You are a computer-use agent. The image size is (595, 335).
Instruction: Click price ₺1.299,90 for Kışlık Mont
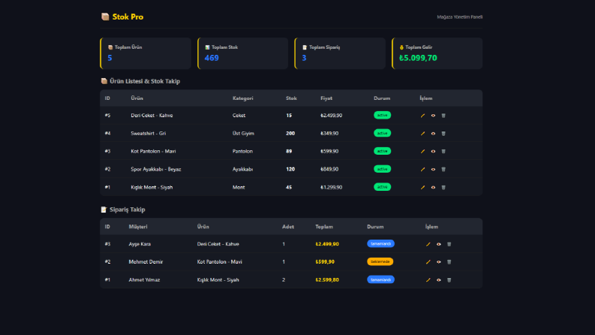pos(332,187)
